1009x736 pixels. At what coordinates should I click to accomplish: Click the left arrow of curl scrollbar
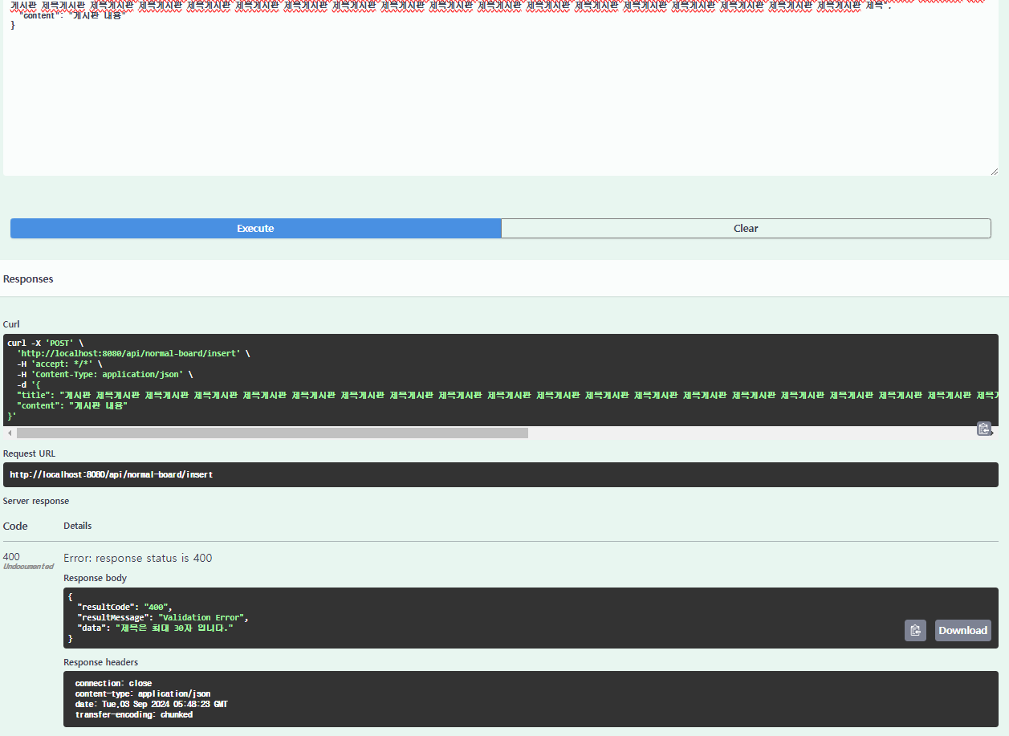click(9, 433)
